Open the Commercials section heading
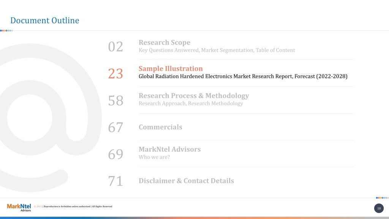 point(160,127)
